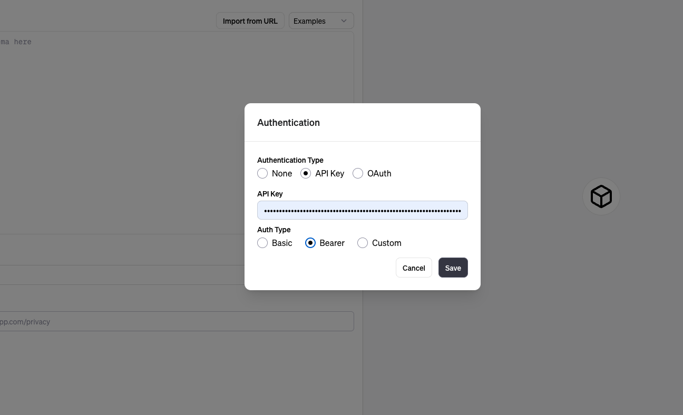683x415 pixels.
Task: Select Bearer auth type
Action: [x=310, y=243]
